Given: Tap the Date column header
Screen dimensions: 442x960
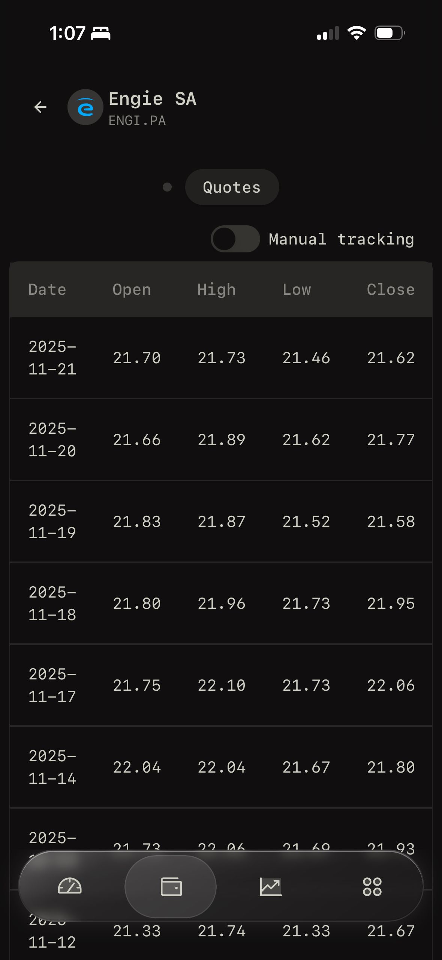Looking at the screenshot, I should point(47,290).
